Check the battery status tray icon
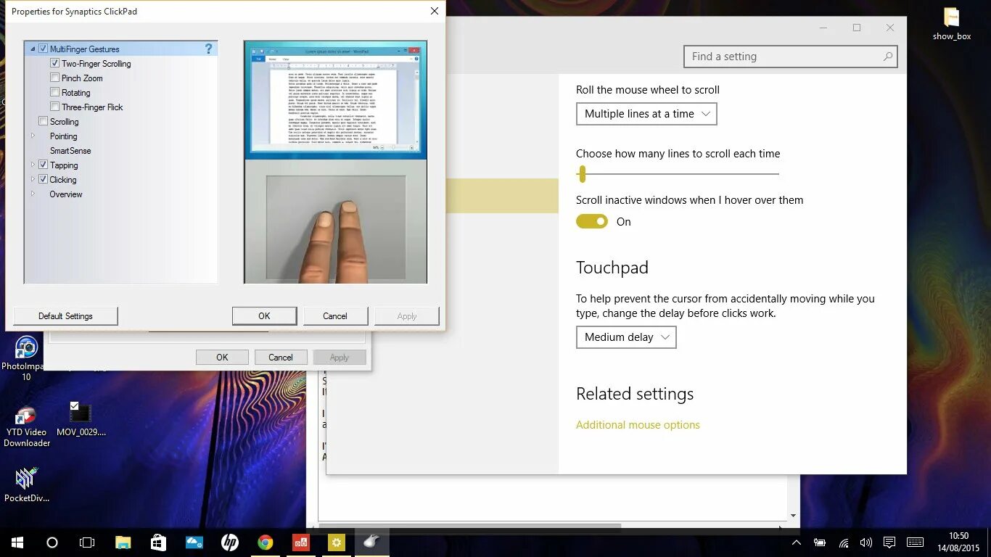The width and height of the screenshot is (991, 557). 820,542
